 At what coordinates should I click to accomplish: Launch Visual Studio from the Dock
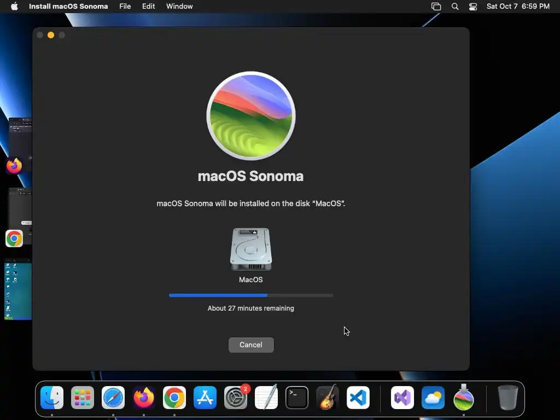[x=402, y=398]
